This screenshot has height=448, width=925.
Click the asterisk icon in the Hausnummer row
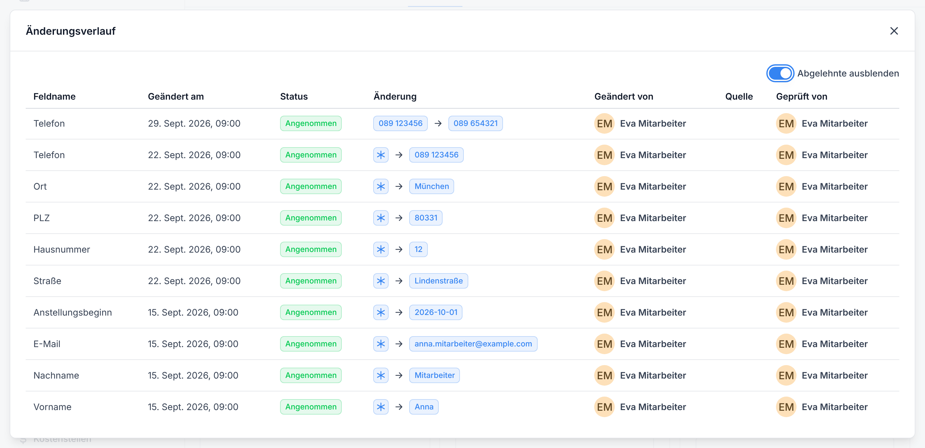click(x=381, y=249)
